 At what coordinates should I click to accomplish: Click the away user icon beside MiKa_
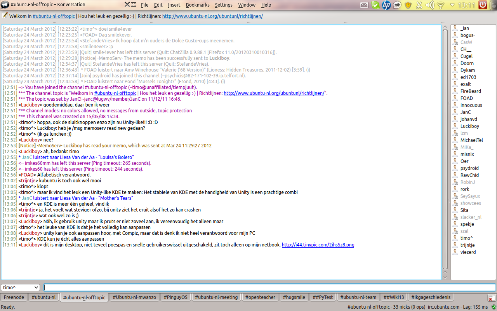coord(455,147)
